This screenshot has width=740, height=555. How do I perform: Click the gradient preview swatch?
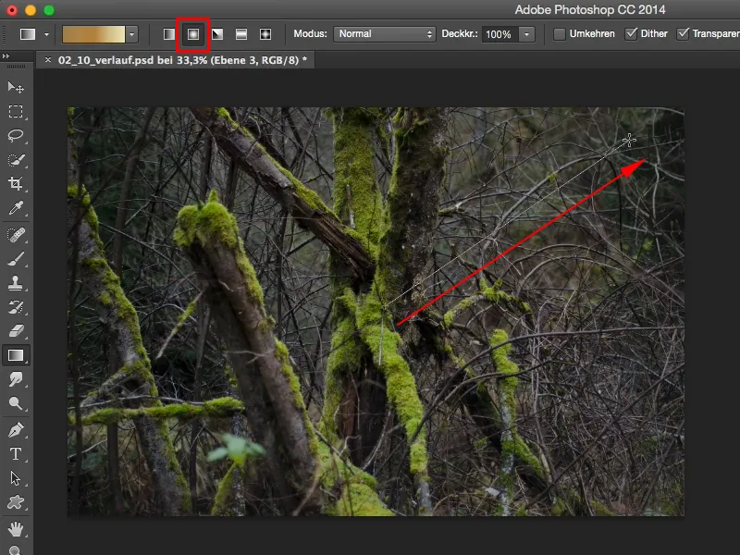[x=92, y=33]
